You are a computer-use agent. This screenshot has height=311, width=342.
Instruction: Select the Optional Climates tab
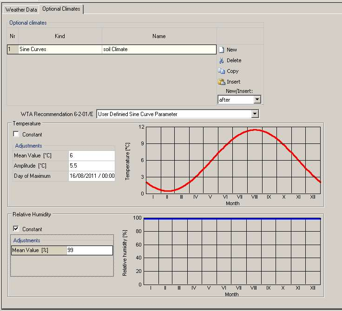coord(61,9)
